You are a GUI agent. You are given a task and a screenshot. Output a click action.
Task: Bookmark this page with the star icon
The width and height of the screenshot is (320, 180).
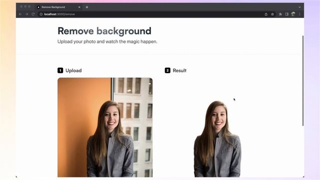point(272,14)
